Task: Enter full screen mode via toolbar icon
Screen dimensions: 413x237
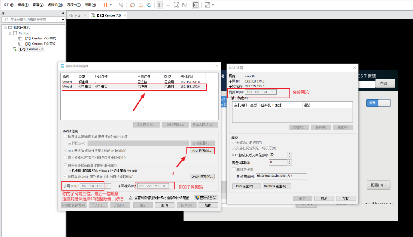Action: (176, 5)
